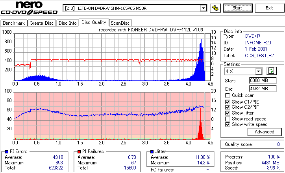This screenshot has width=285, height=173.
Task: Switch to the Benchmark tab
Action: click(14, 23)
